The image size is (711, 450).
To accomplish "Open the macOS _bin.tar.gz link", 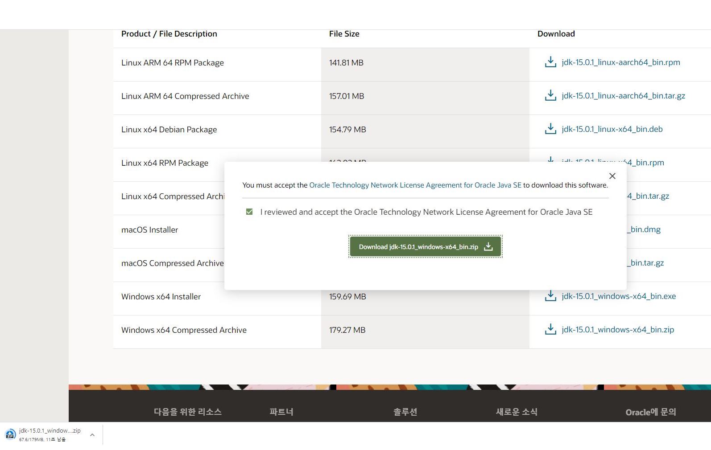I will pyautogui.click(x=645, y=263).
